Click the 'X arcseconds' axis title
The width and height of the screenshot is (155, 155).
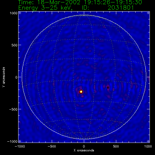pyautogui.click(x=84, y=150)
